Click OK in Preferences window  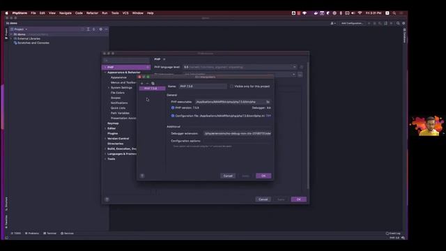coord(299,199)
